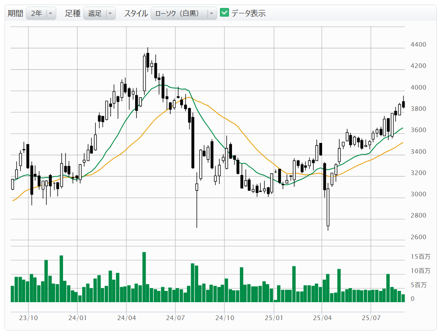Open the 期間 dropdown showing 2年

(41, 13)
